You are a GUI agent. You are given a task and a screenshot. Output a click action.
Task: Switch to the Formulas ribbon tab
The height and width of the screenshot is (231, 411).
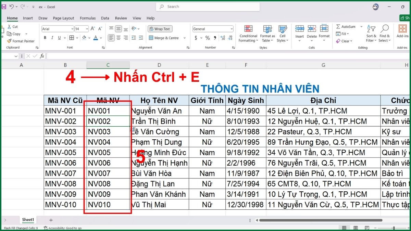point(88,18)
